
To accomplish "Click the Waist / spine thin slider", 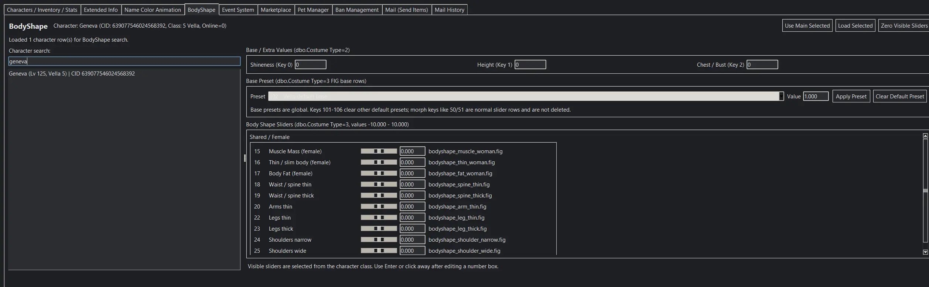I will 379,184.
